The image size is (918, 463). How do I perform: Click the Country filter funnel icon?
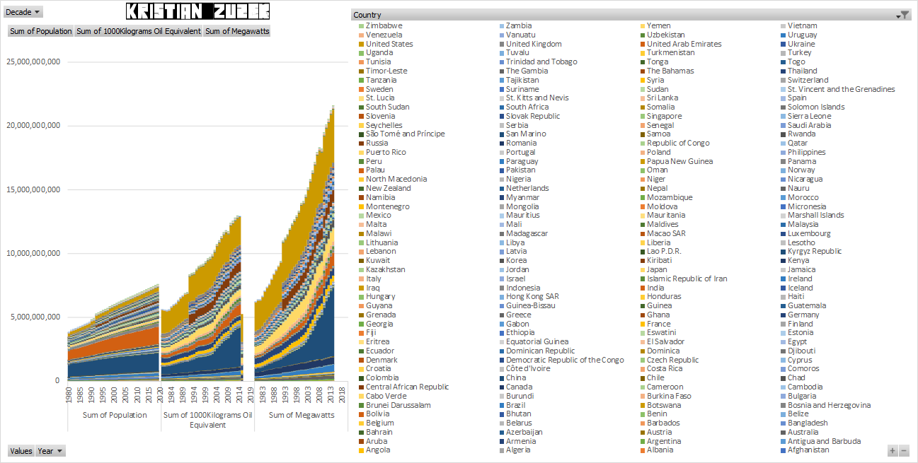(903, 15)
